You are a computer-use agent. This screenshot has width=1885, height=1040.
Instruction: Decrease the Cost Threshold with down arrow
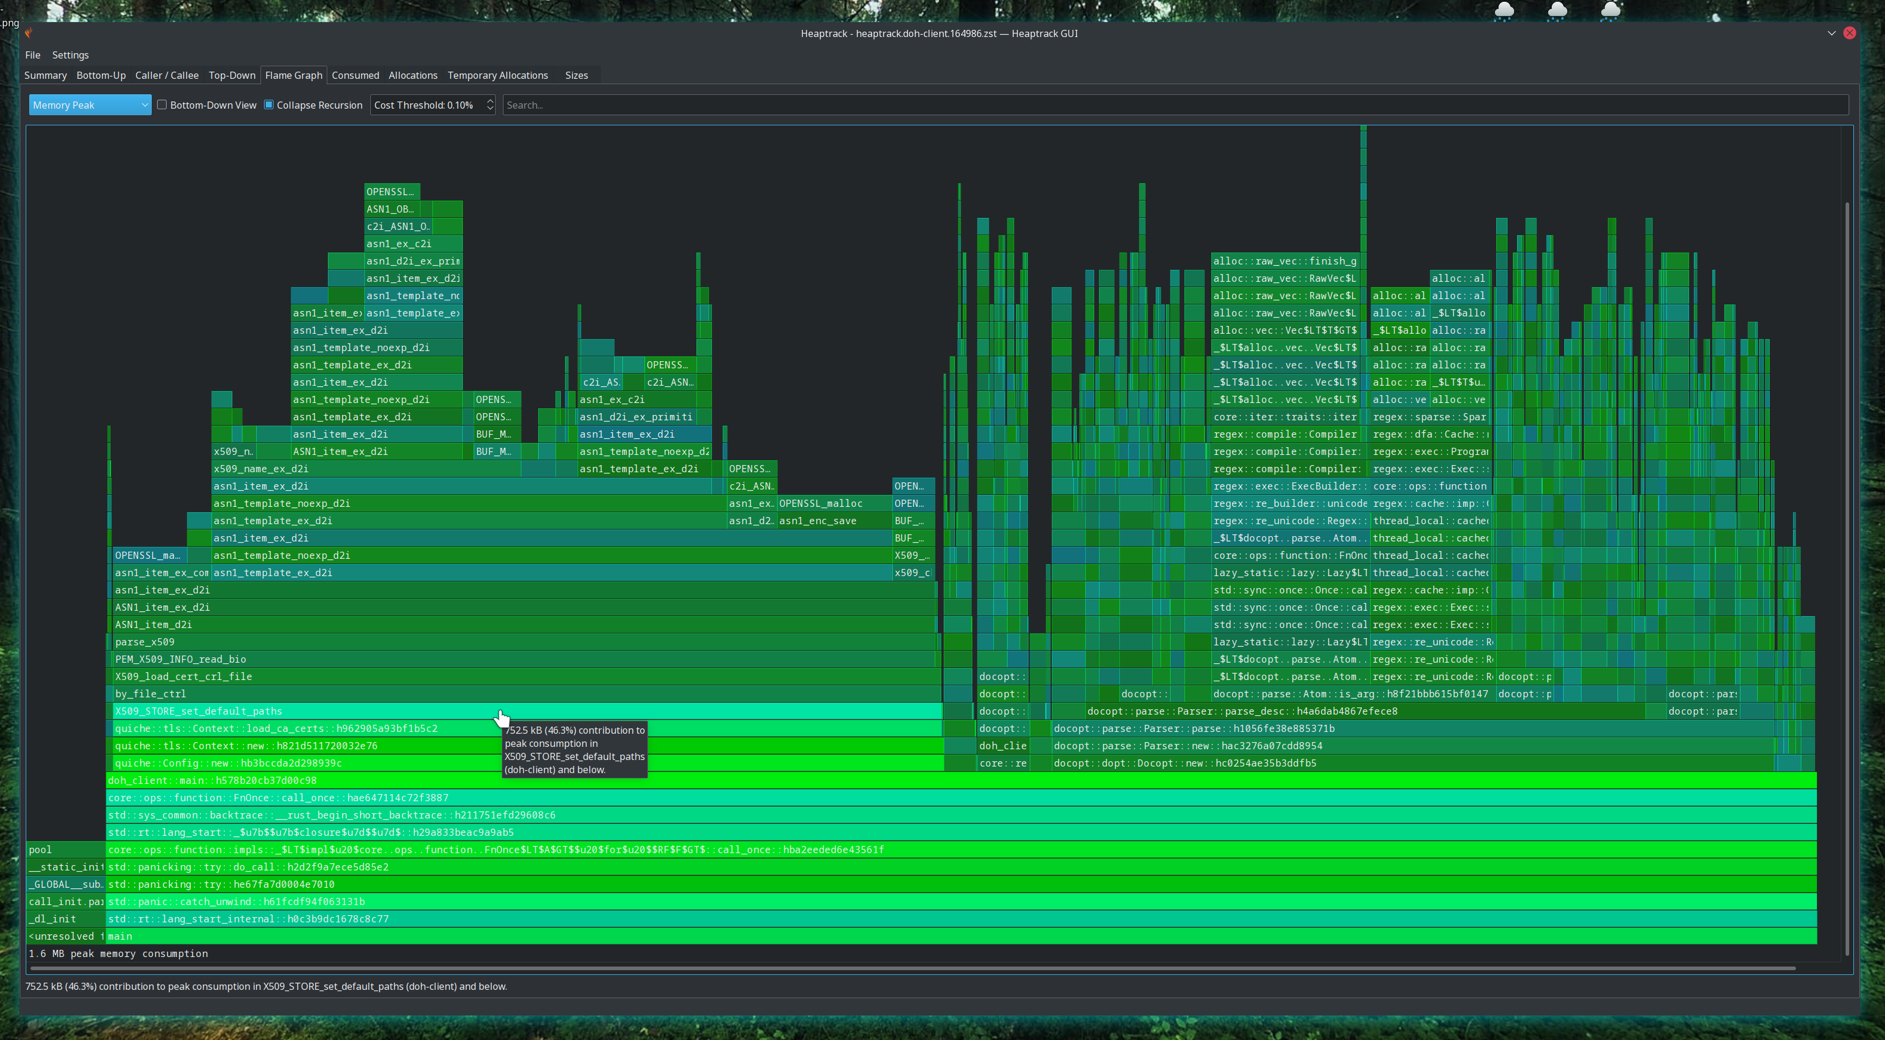(x=490, y=109)
